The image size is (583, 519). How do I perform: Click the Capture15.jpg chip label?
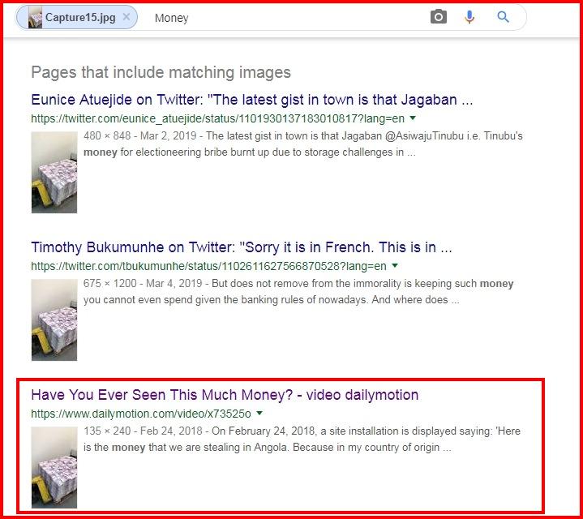pos(80,18)
